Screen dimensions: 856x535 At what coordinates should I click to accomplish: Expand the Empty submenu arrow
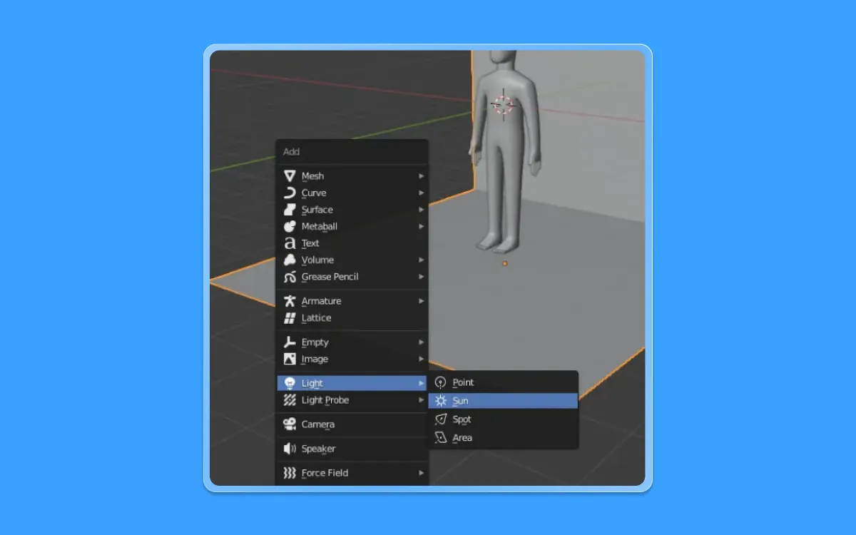click(x=421, y=342)
